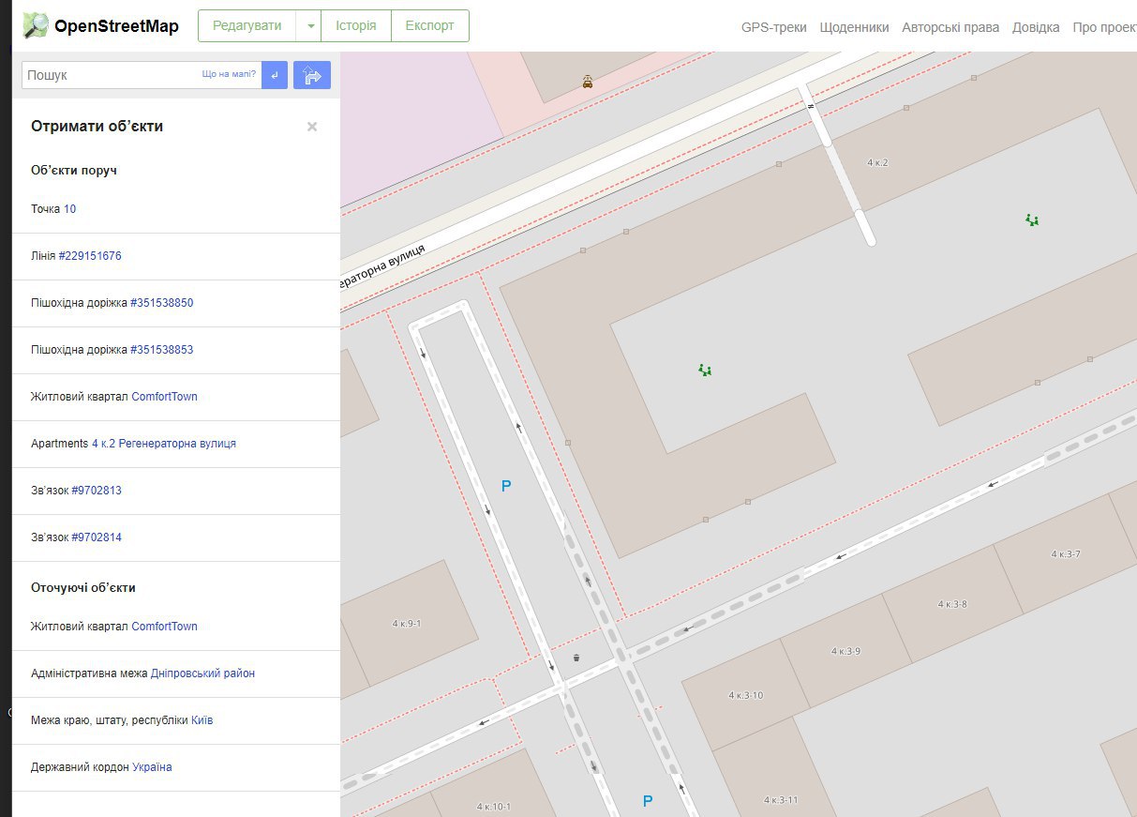Click the '4 к.2' building label
Image resolution: width=1137 pixels, height=817 pixels.
point(877,163)
